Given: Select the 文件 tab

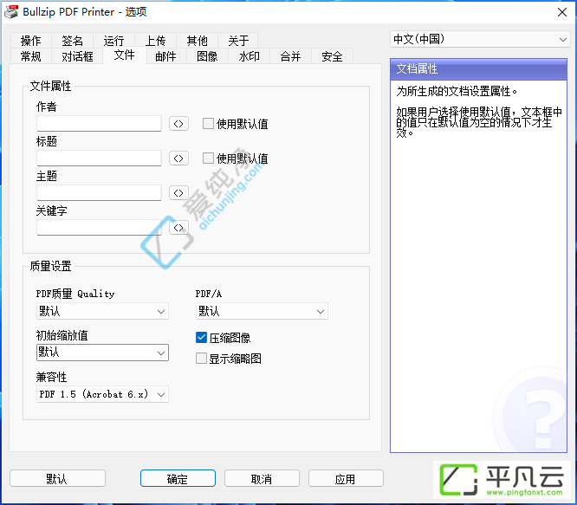Looking at the screenshot, I should click(125, 55).
